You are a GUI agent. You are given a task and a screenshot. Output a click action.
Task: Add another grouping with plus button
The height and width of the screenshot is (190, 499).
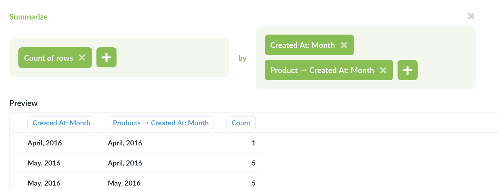click(x=408, y=70)
